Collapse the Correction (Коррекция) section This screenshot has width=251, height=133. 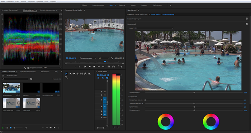coord(128,97)
